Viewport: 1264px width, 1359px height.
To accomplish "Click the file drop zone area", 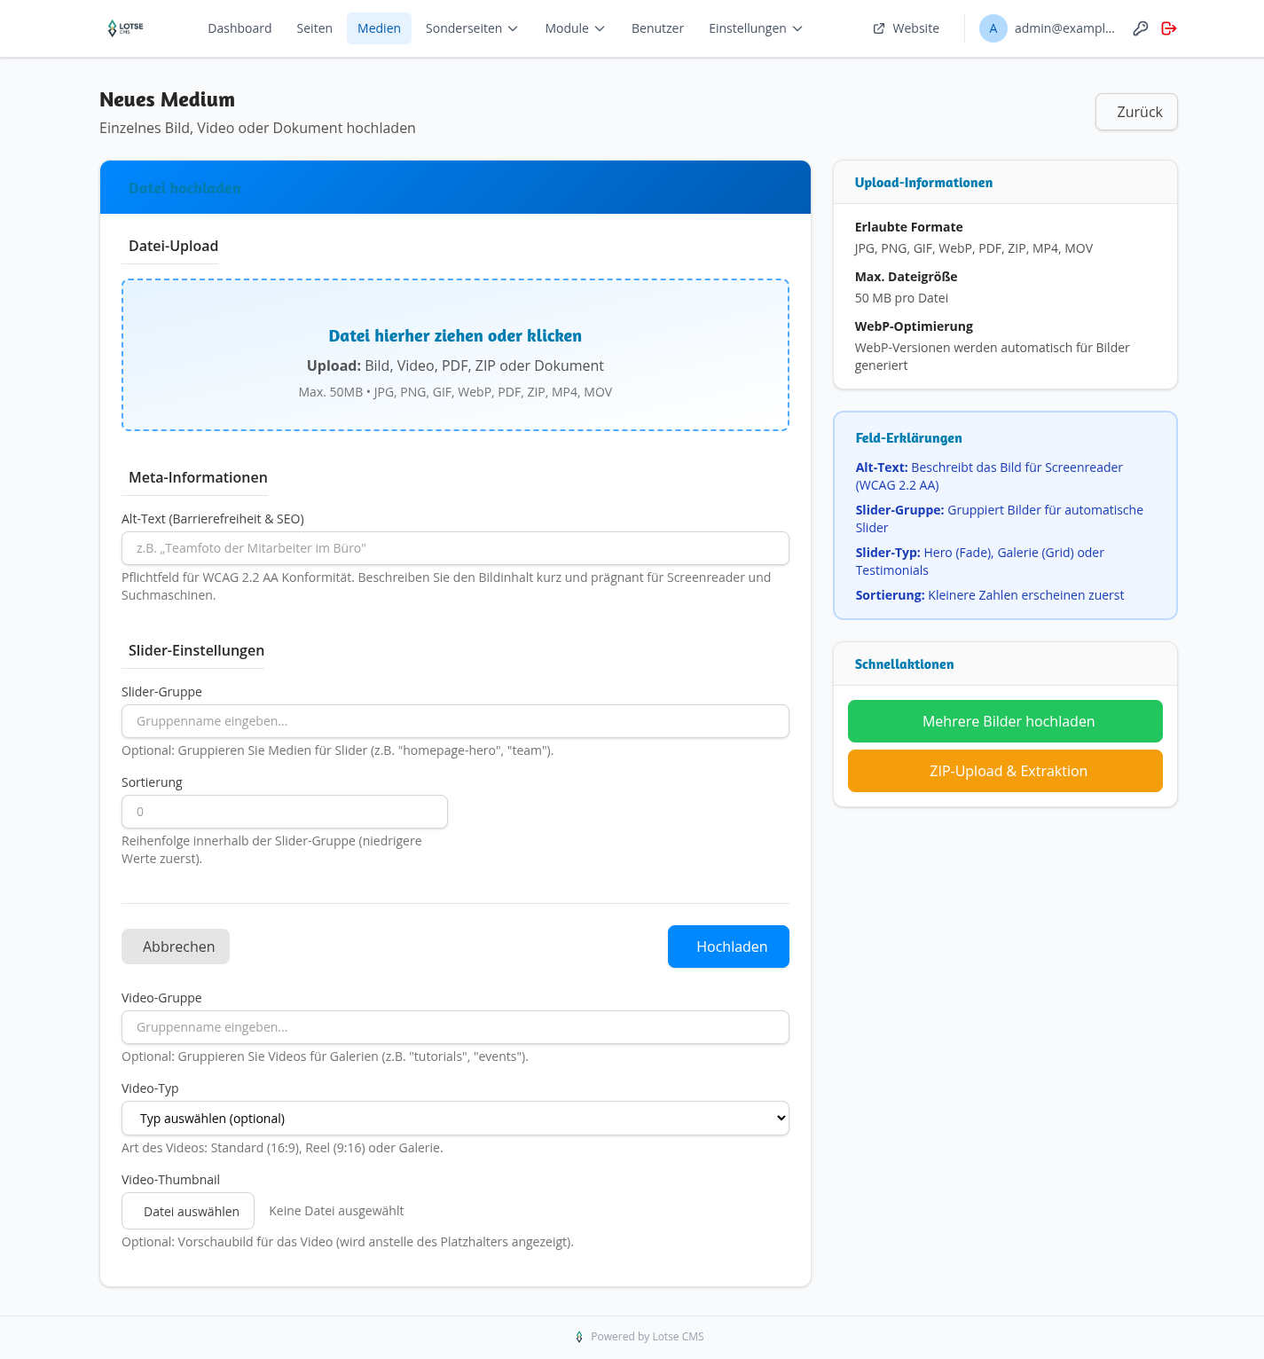I will pyautogui.click(x=455, y=355).
